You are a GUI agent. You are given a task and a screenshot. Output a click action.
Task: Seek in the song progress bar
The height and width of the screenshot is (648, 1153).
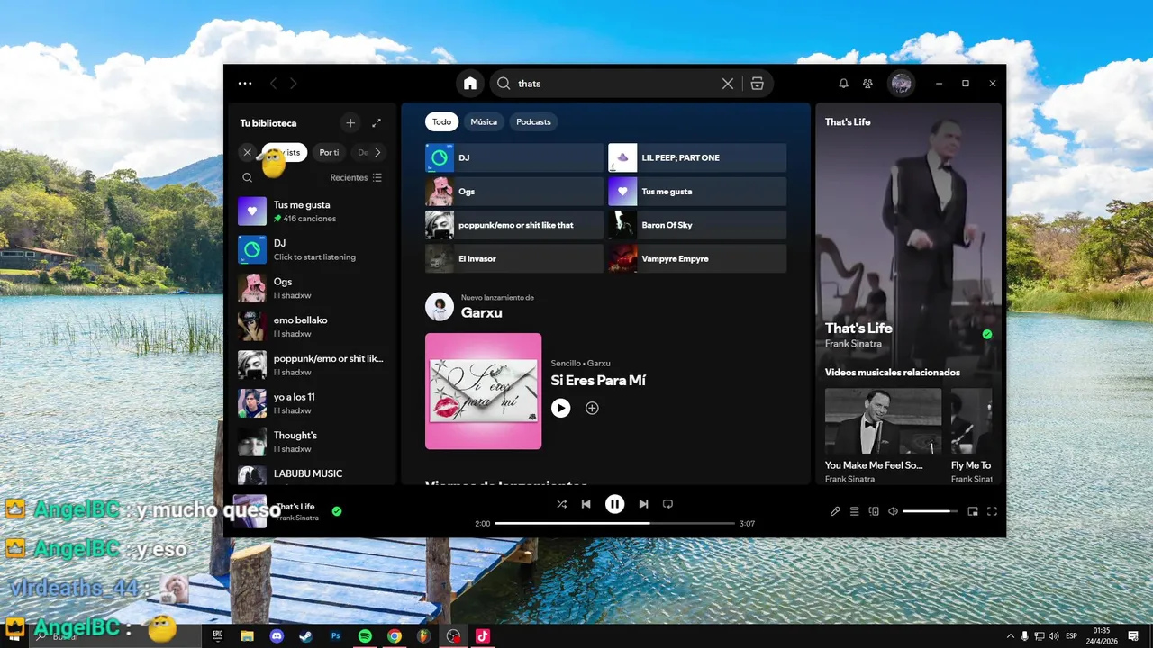click(614, 523)
